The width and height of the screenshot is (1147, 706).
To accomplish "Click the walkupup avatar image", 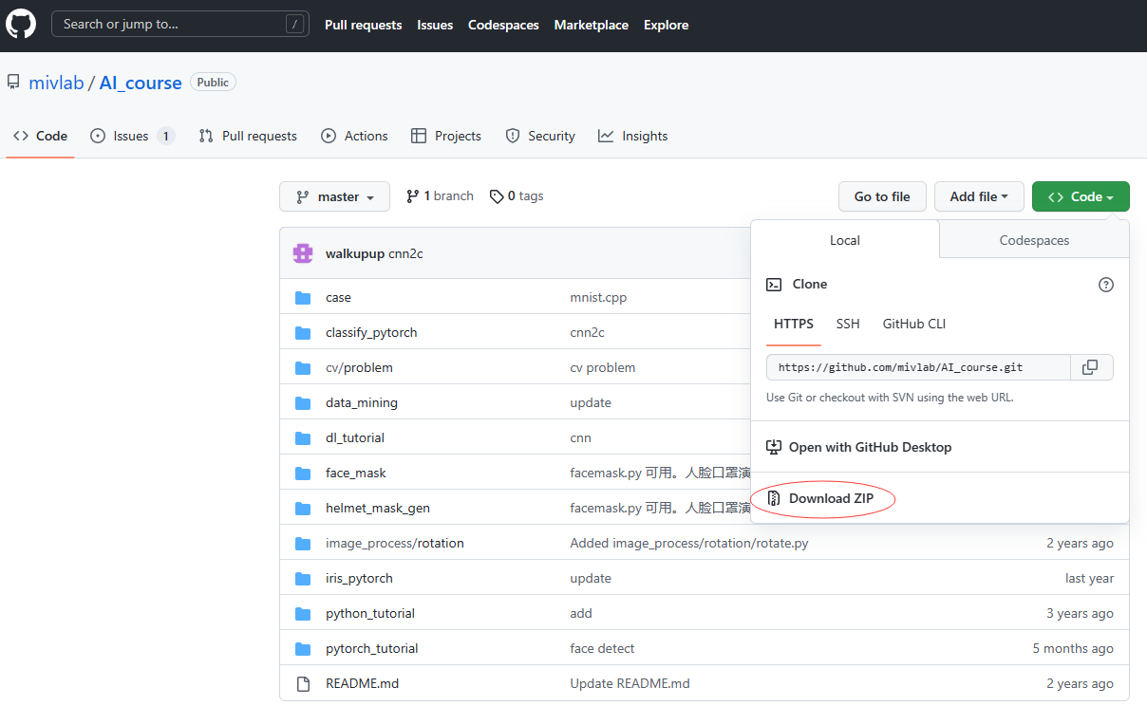I will (303, 253).
